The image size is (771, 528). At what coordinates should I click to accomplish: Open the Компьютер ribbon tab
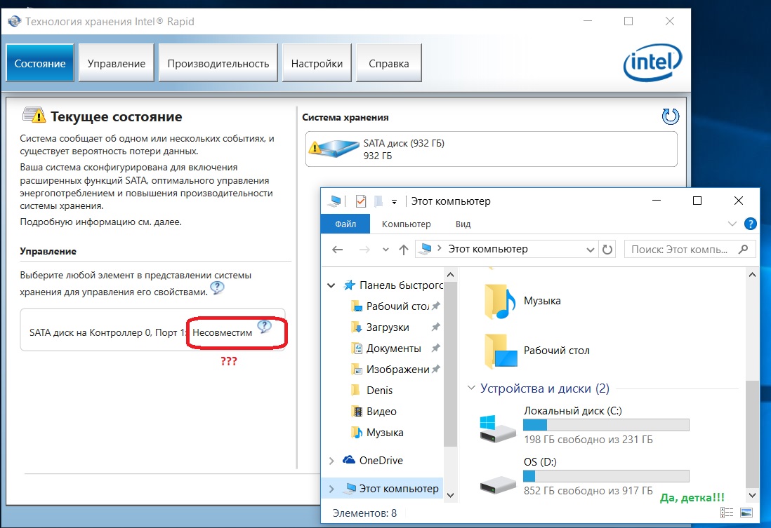click(406, 224)
